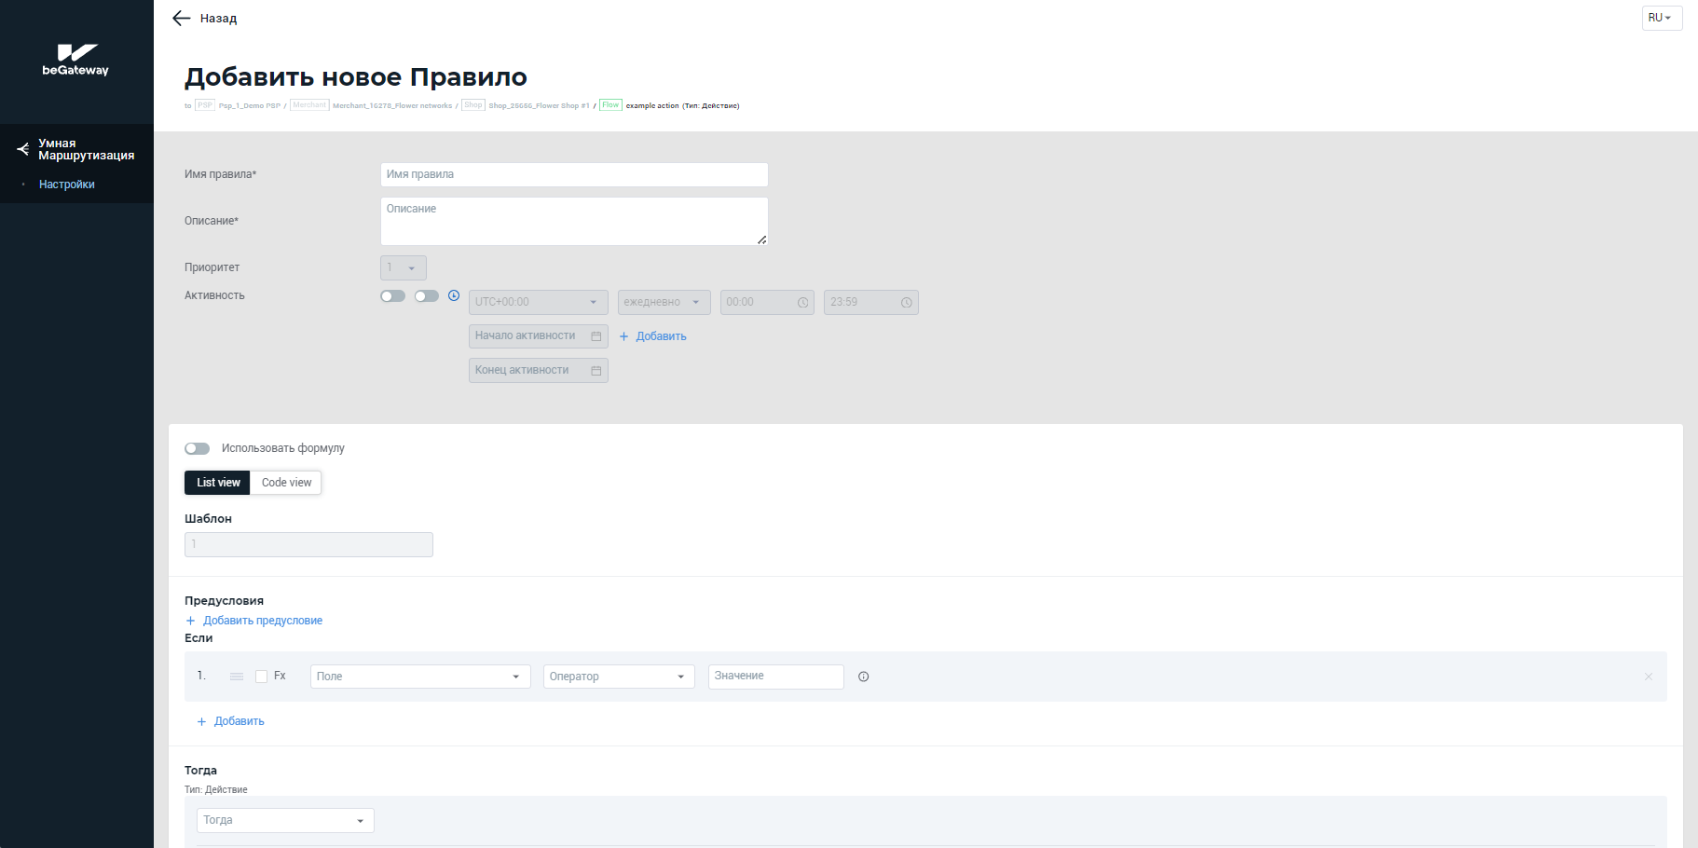Viewport: 1698px width, 848px height.
Task: Check the Fx checkbox in condition row
Action: click(x=262, y=677)
